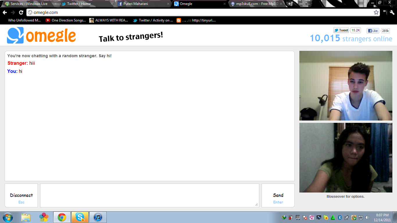Screen dimensions: 397x223
Task: Open Windows Explorer from the taskbar
Action: coord(26,217)
